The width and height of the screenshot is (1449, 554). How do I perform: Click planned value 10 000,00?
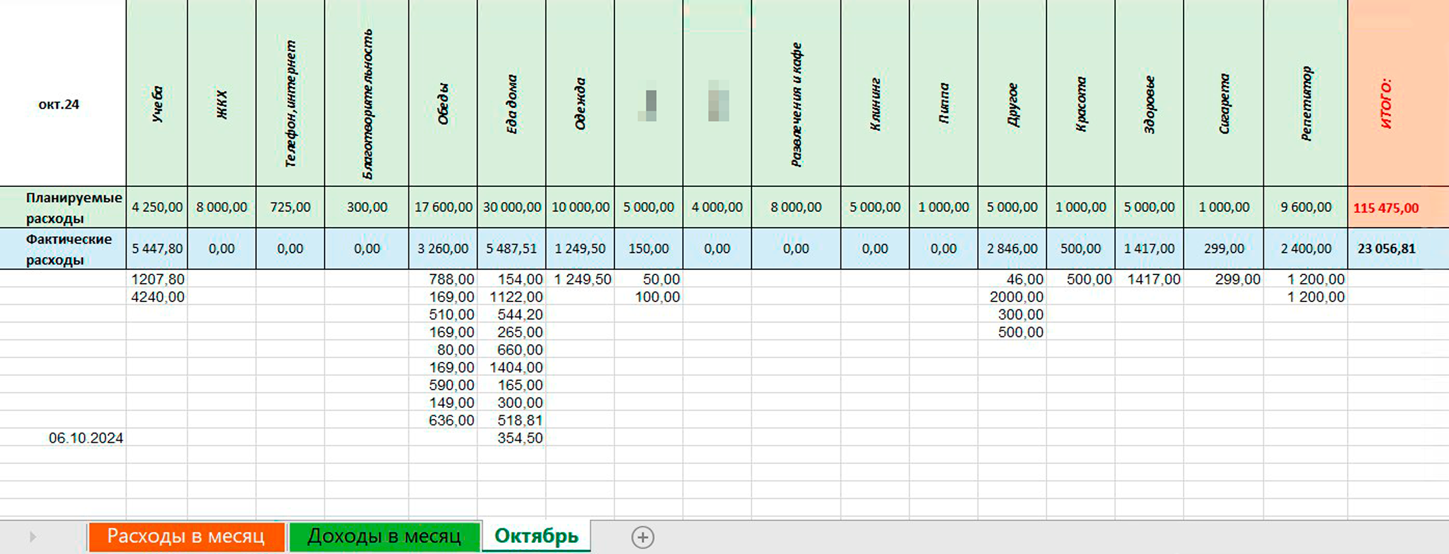580,207
